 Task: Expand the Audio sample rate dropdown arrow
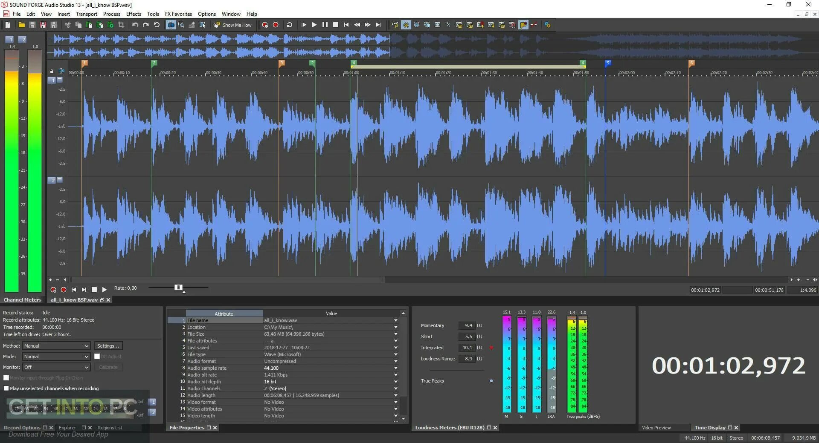pos(396,368)
